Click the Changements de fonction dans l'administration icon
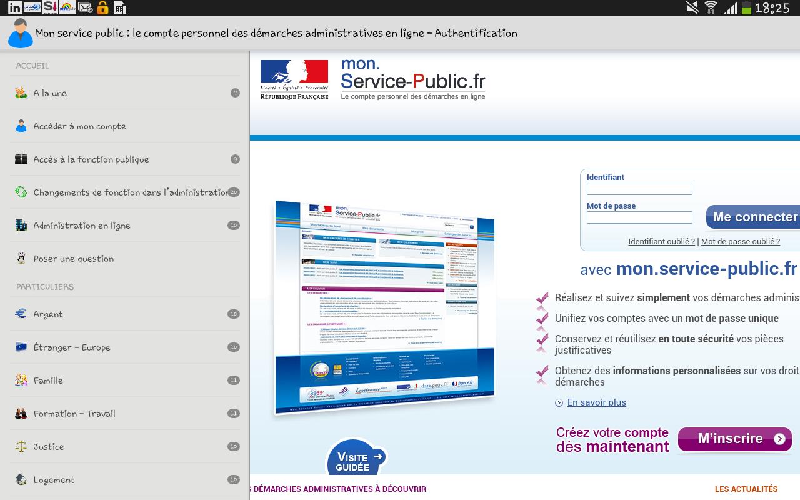The width and height of the screenshot is (800, 500). tap(21, 192)
